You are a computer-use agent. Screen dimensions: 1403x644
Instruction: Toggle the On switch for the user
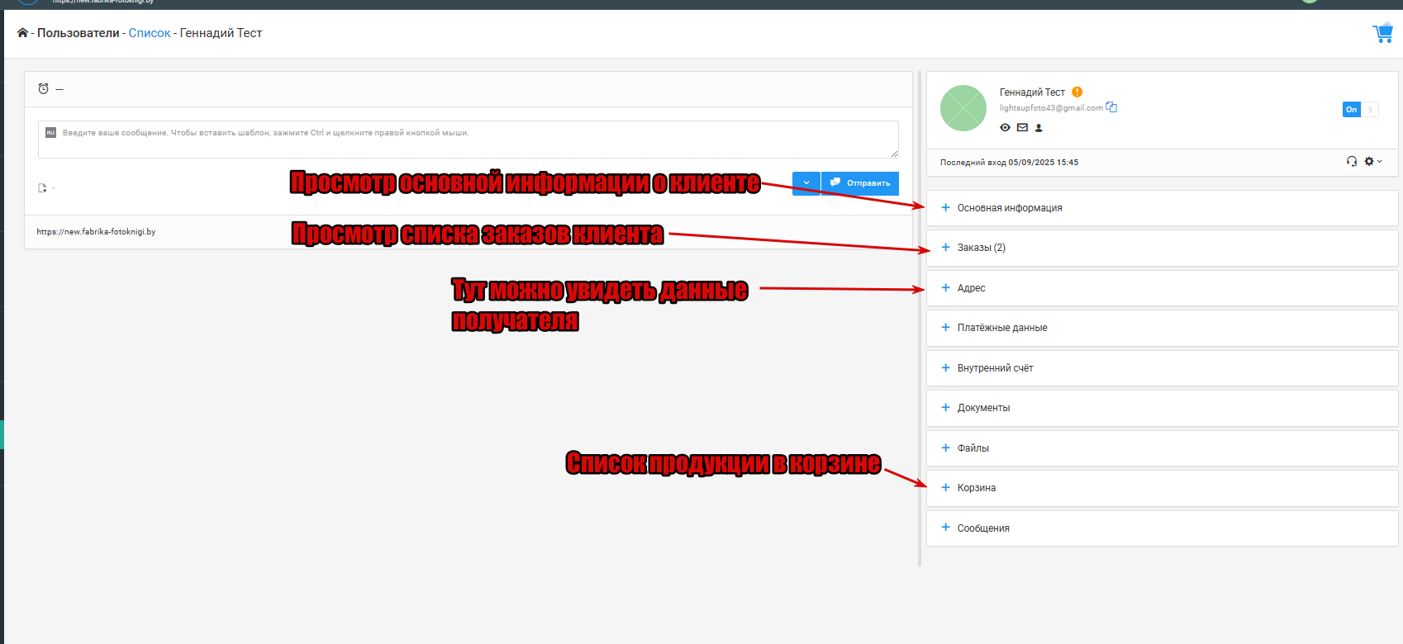(1360, 109)
